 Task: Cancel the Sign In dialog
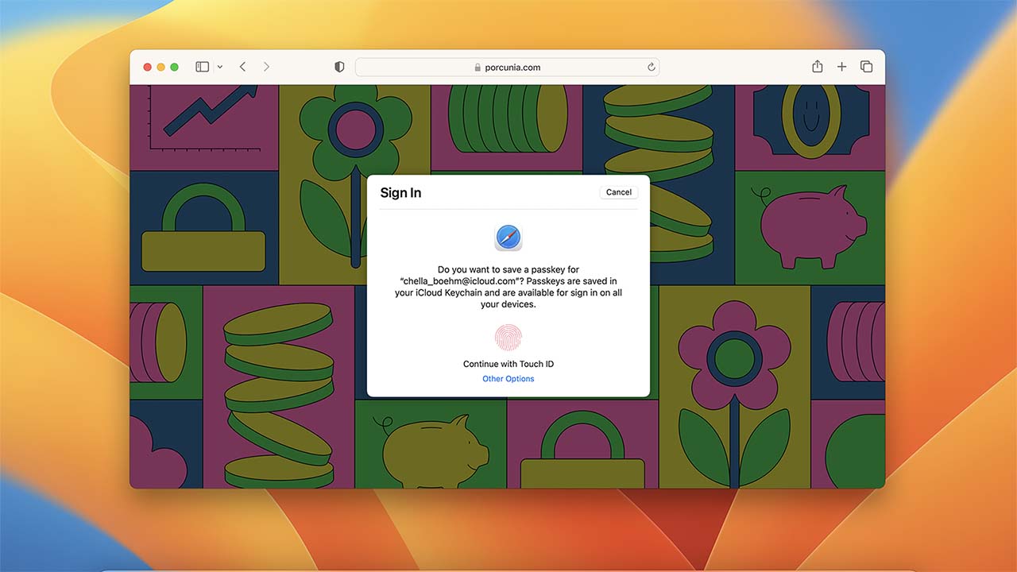pos(619,192)
